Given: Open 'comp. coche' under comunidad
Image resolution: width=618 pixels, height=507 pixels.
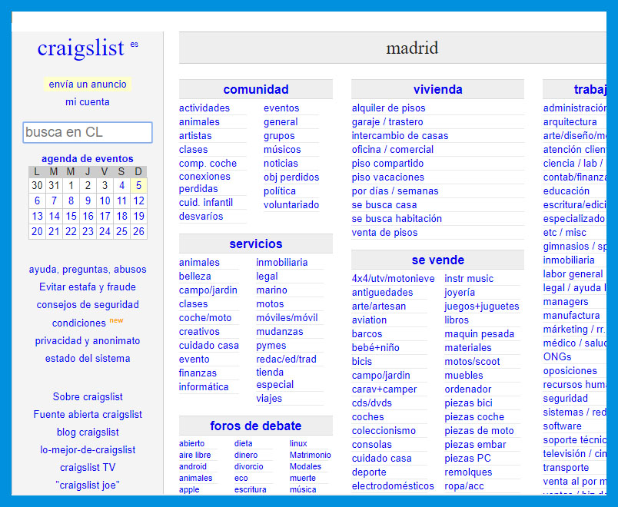Looking at the screenshot, I should (x=208, y=163).
